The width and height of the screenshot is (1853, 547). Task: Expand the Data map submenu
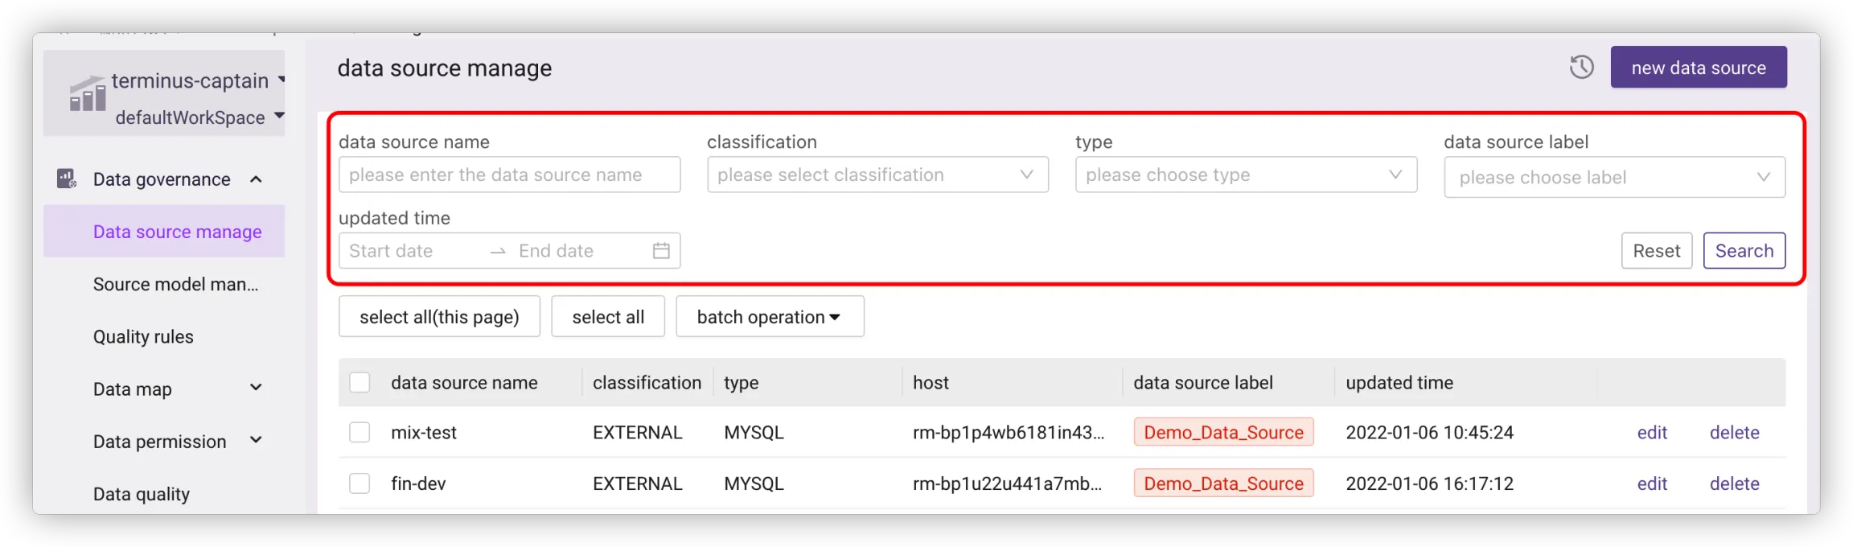(x=256, y=389)
